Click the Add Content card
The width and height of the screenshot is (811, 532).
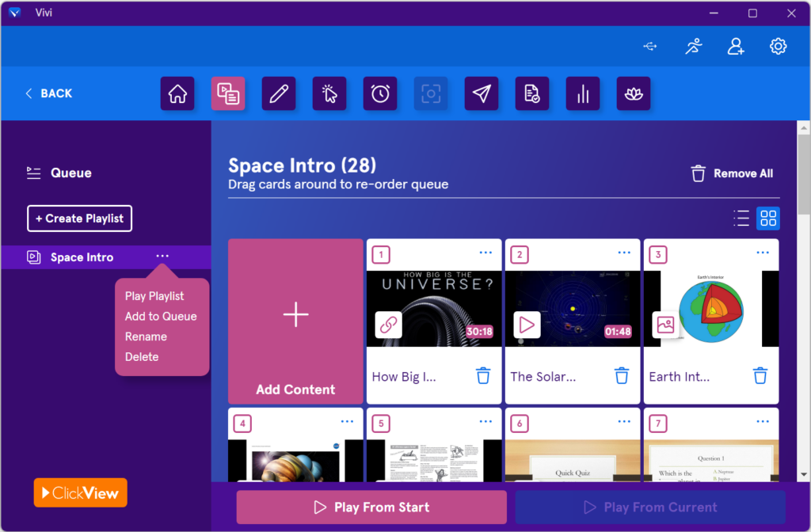[x=295, y=321]
